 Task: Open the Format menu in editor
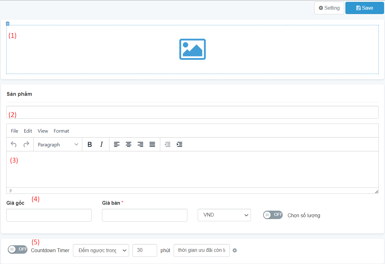point(61,131)
